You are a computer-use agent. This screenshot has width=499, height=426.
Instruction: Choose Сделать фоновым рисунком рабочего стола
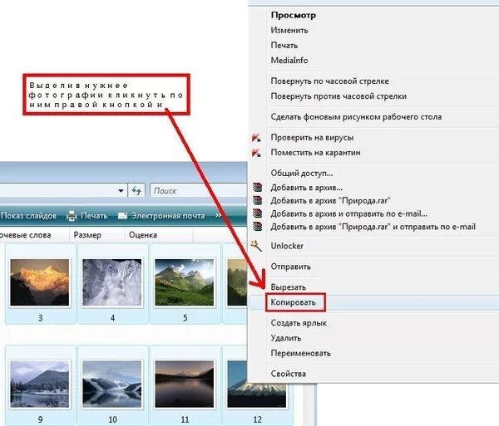[356, 117]
